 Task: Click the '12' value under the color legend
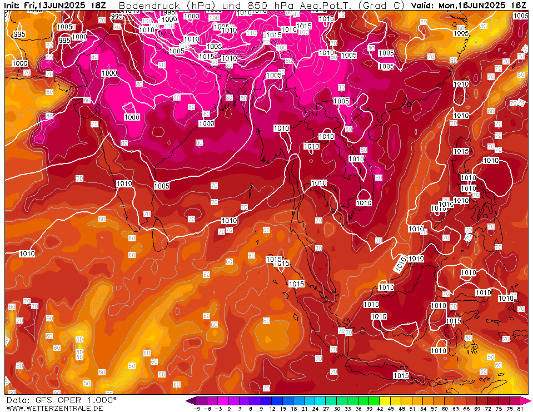pos(272,409)
